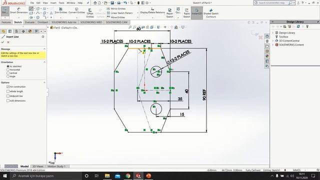320x180 pixels.
Task: Open the Tools menu
Action: [x=61, y=3]
